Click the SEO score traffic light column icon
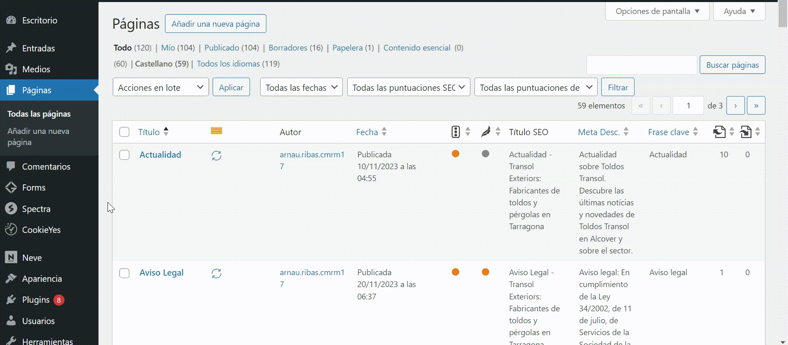Viewport: 788px width, 345px height. point(455,132)
